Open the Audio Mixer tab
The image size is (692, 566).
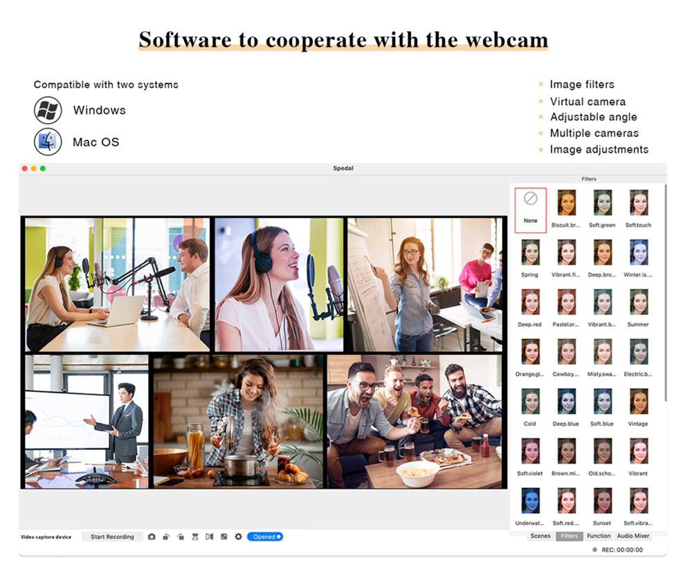(633, 536)
